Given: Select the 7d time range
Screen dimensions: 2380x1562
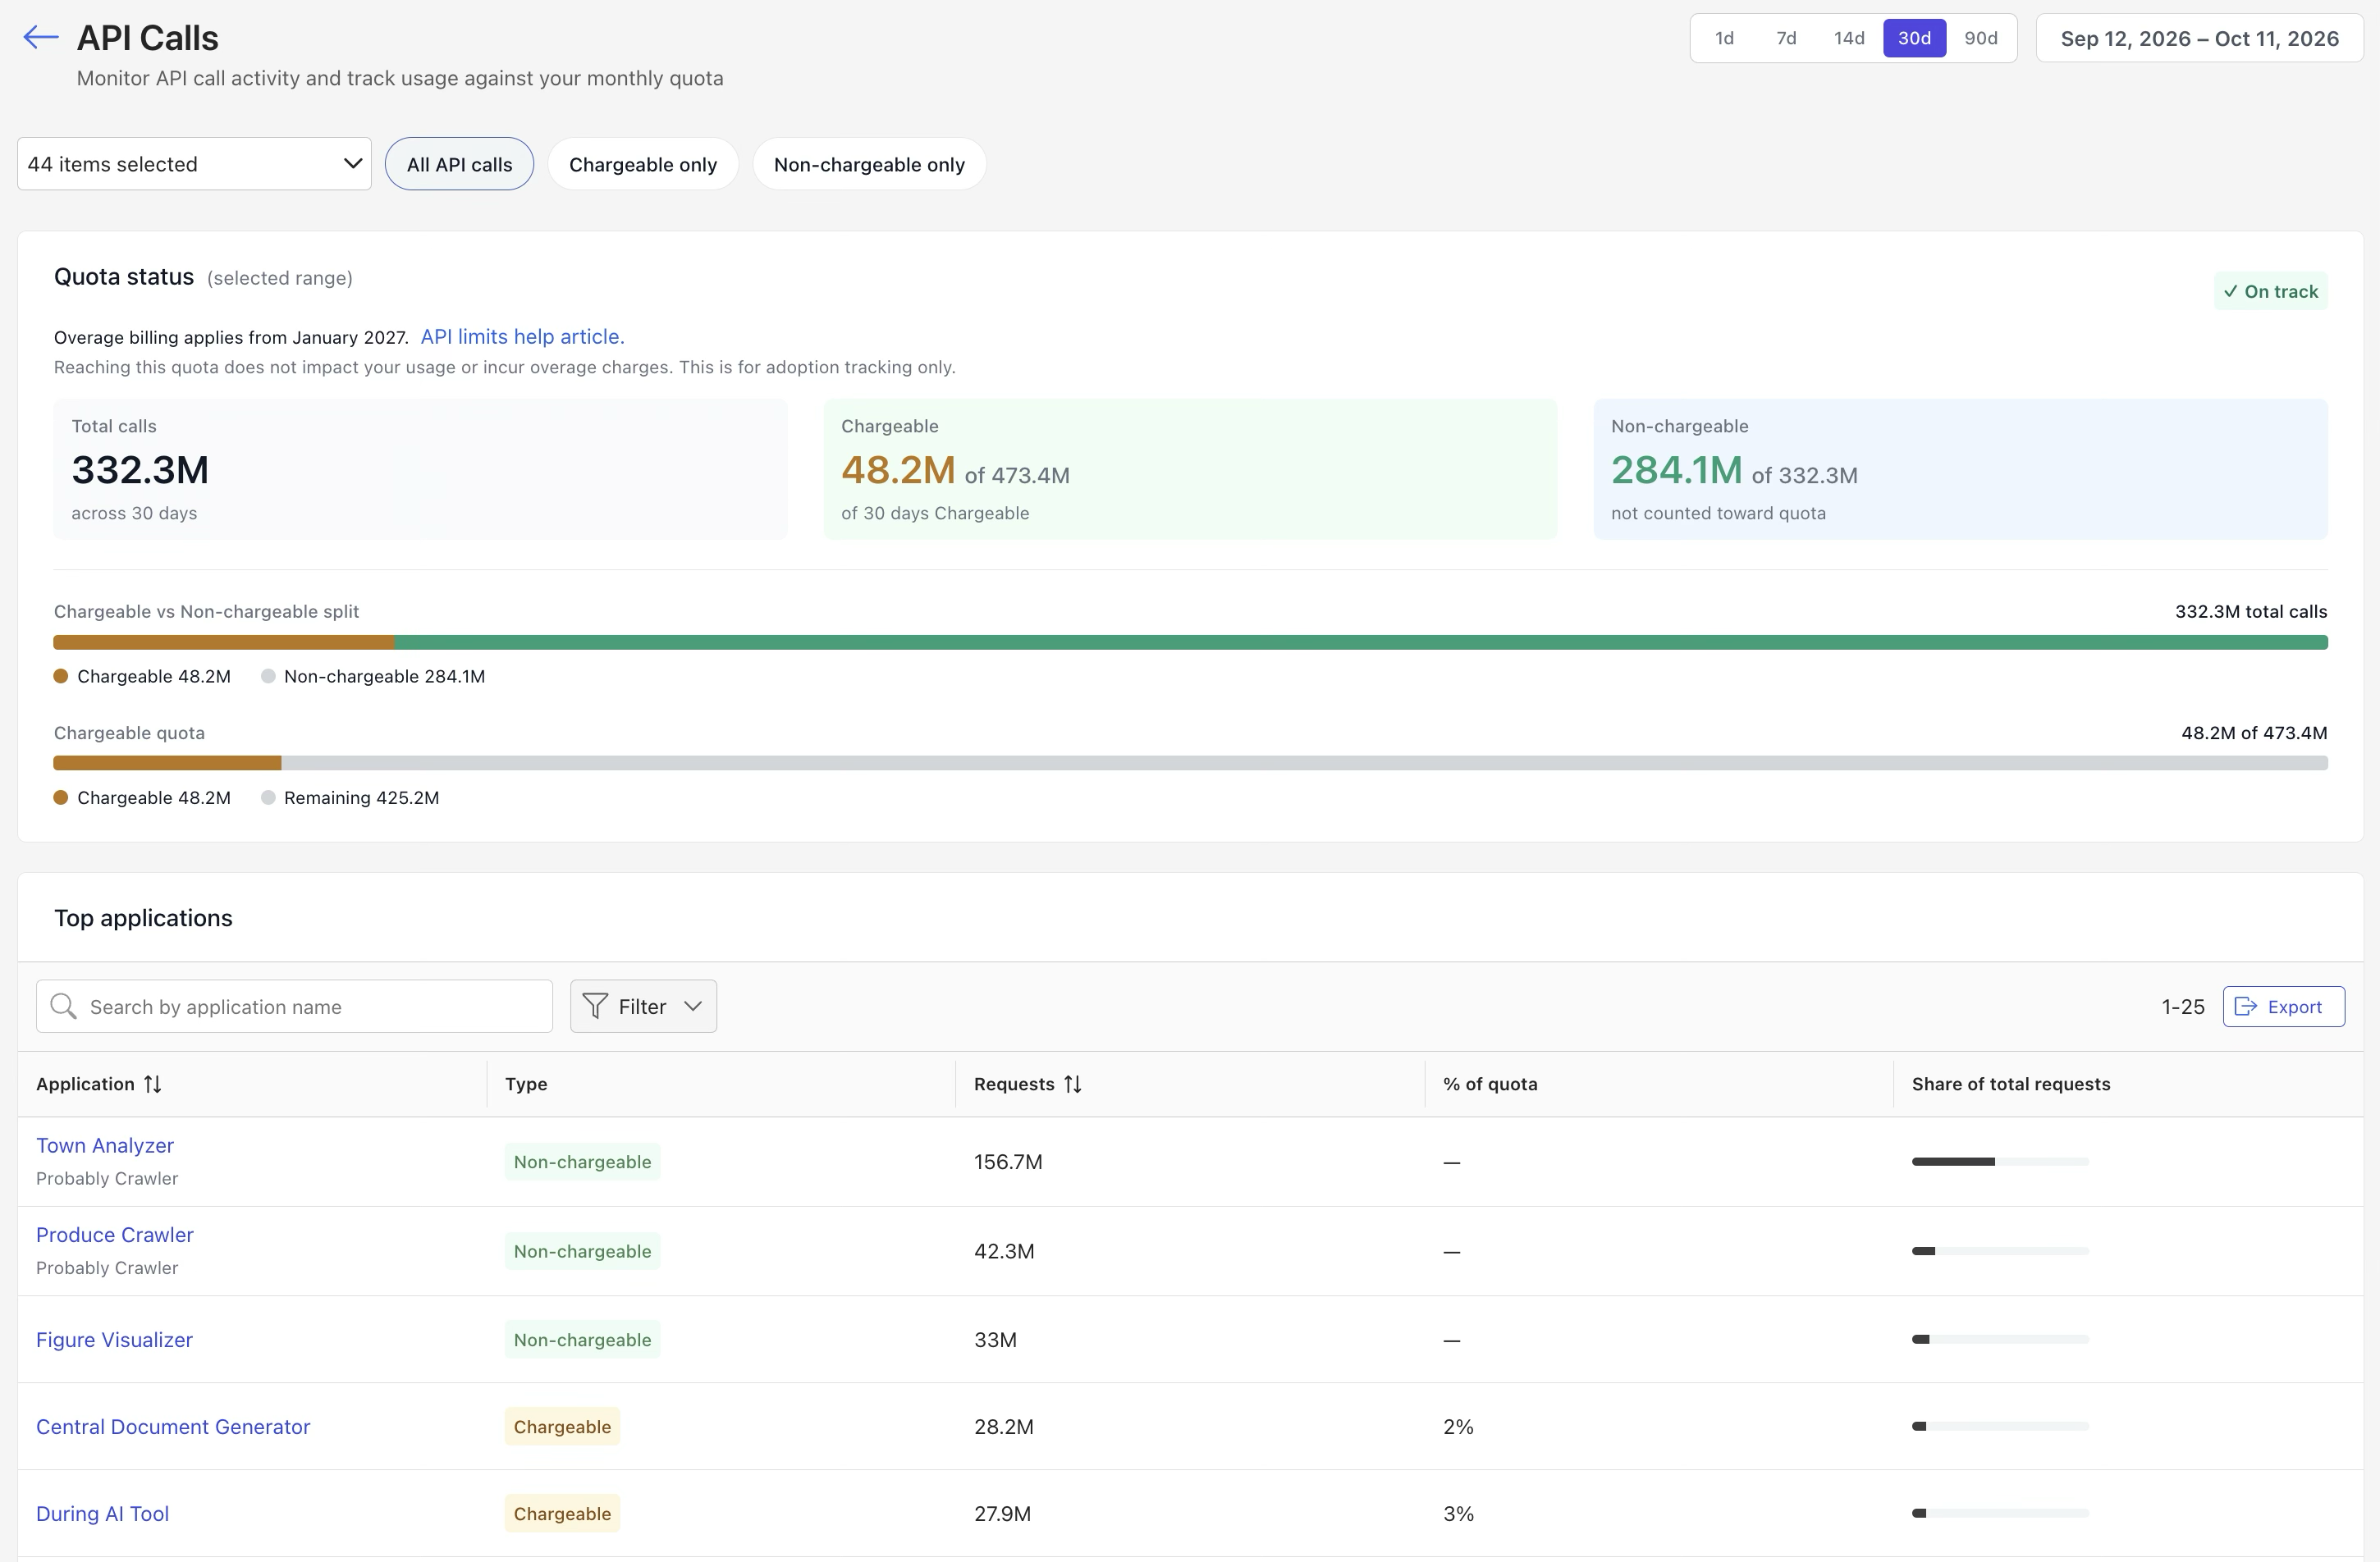Looking at the screenshot, I should [x=1786, y=38].
